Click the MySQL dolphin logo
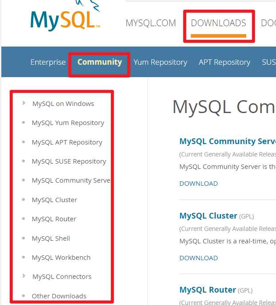Viewport: 276px width, 305px height. pos(65,16)
